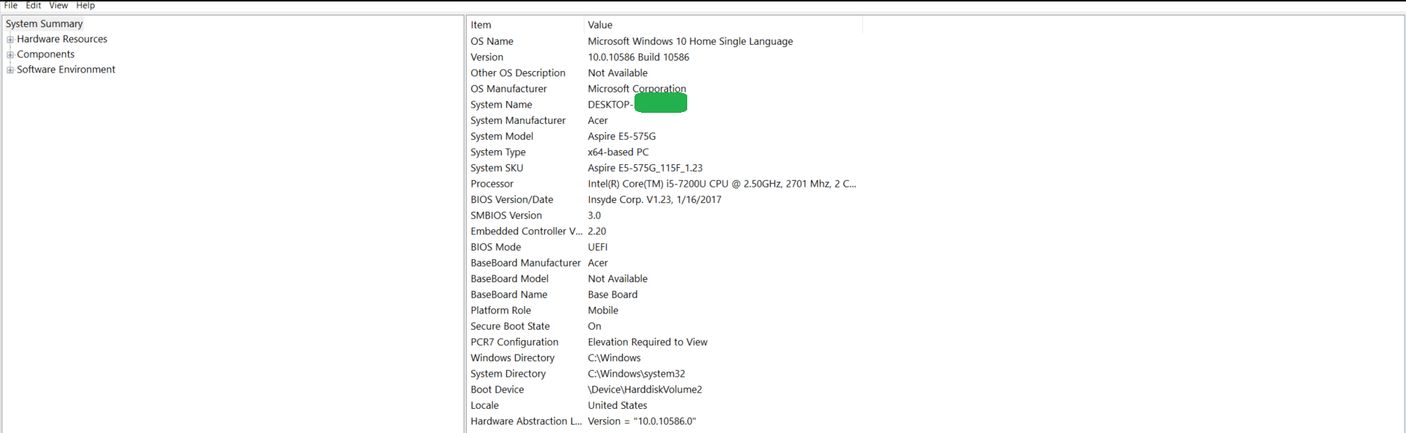1406x433 pixels.
Task: Expand the Components node
Action: tap(10, 55)
